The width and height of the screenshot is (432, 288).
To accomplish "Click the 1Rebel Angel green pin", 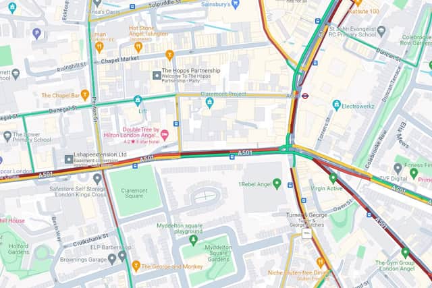I will (277, 184).
